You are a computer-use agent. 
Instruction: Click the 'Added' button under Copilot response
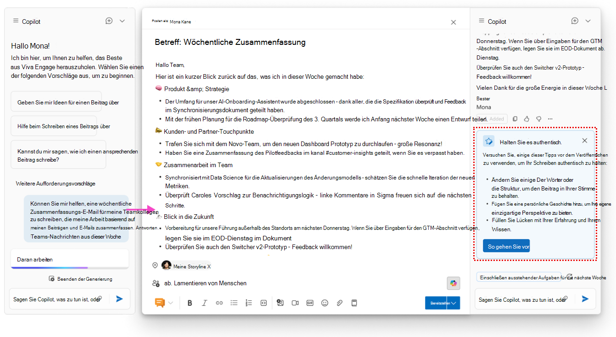tap(493, 119)
